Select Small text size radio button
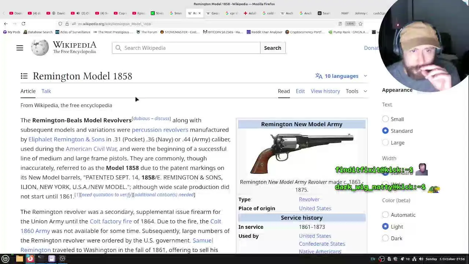 tap(385, 119)
